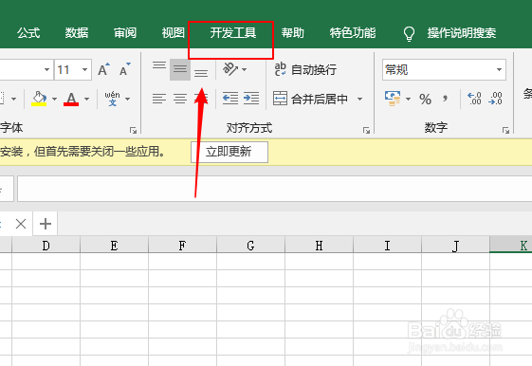532x366 pixels.
Task: Select column G header
Action: pos(250,245)
